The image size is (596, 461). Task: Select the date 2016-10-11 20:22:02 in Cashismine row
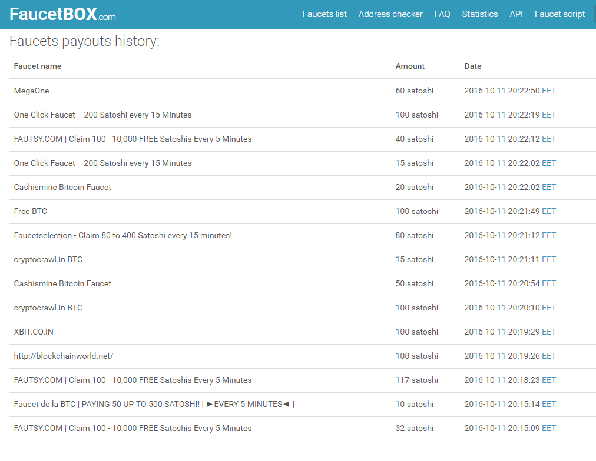pyautogui.click(x=502, y=187)
